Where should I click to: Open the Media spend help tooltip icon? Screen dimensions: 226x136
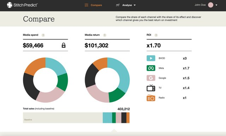pos(43,35)
